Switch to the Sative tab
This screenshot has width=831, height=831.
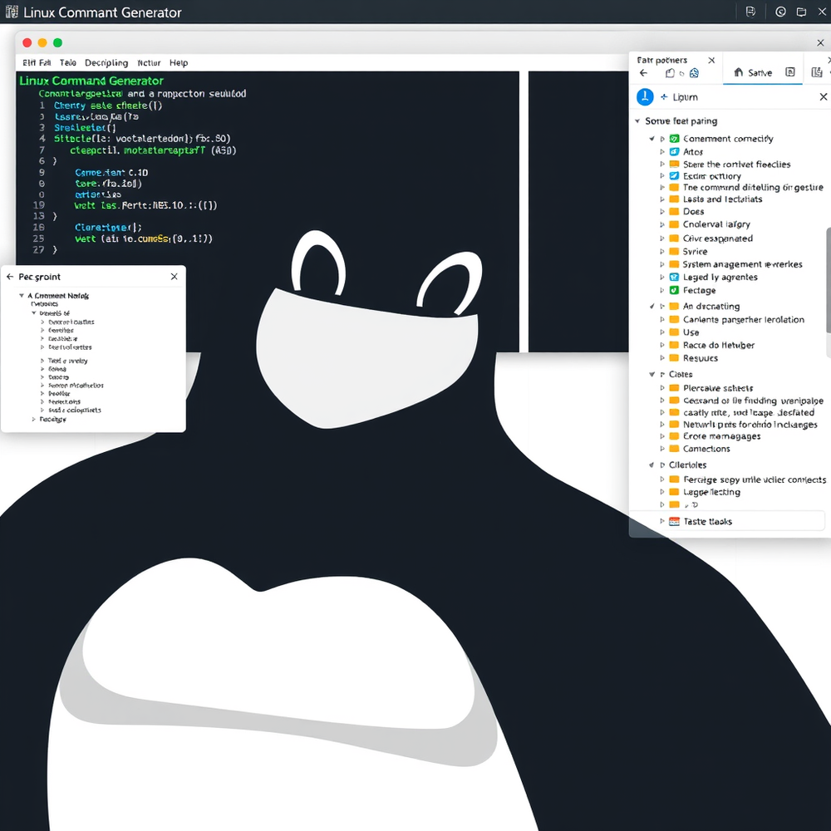pyautogui.click(x=762, y=72)
